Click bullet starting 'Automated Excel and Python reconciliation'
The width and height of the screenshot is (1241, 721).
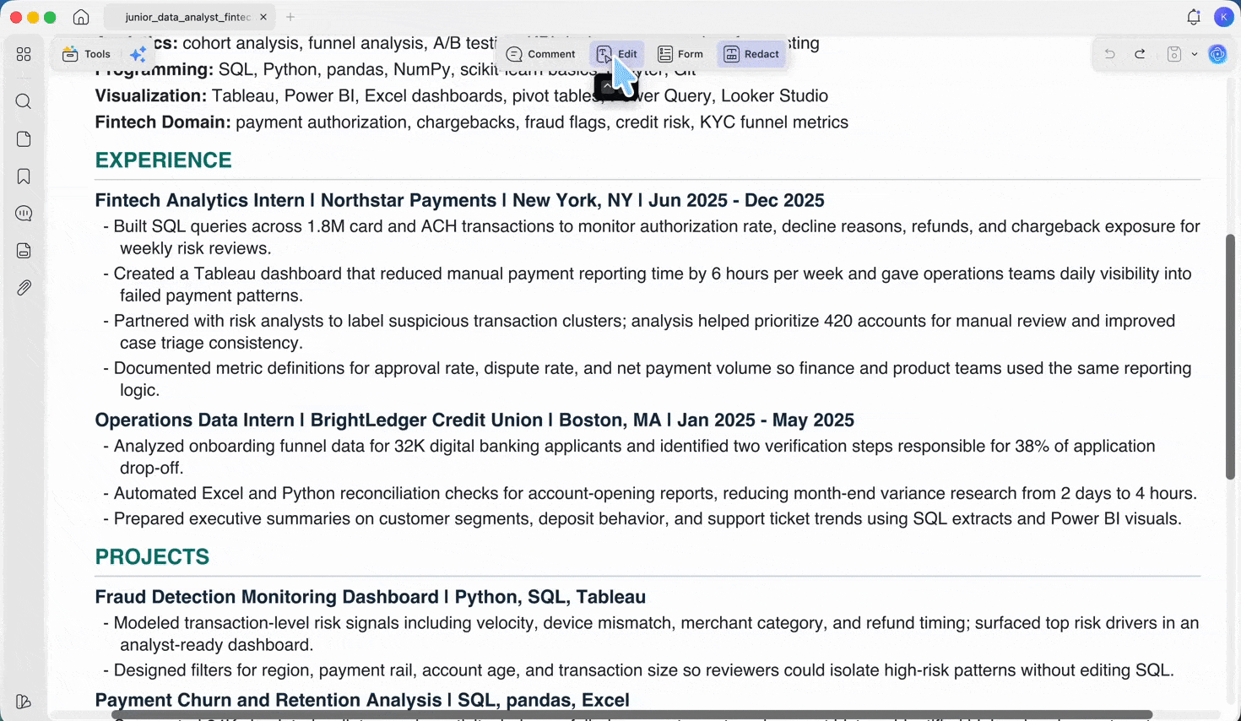(x=650, y=493)
